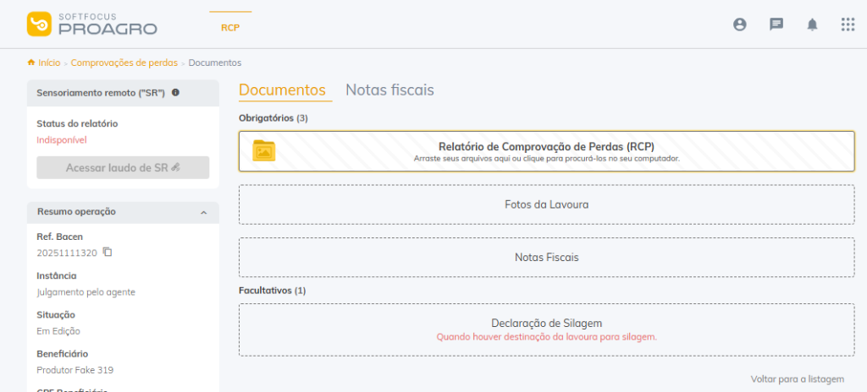This screenshot has height=392, width=867.
Task: Click the yellow folder upload icon
Action: tap(264, 150)
